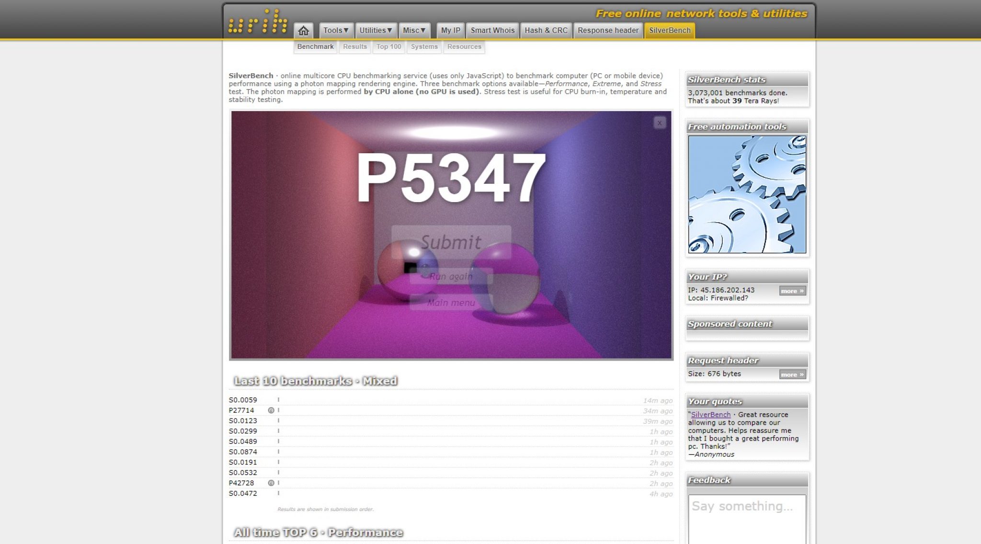The width and height of the screenshot is (981, 544).
Task: Expand the Tools dropdown menu
Action: click(336, 31)
